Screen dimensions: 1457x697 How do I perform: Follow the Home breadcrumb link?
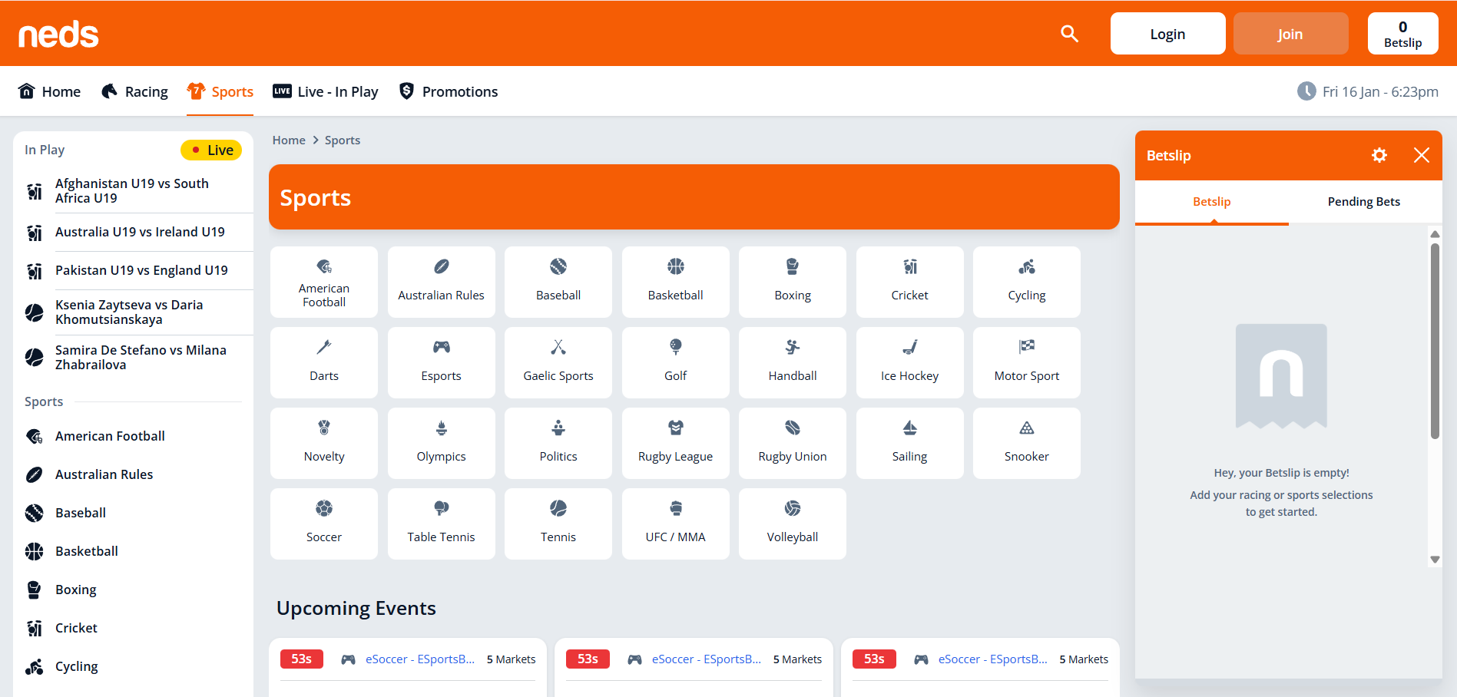(289, 140)
